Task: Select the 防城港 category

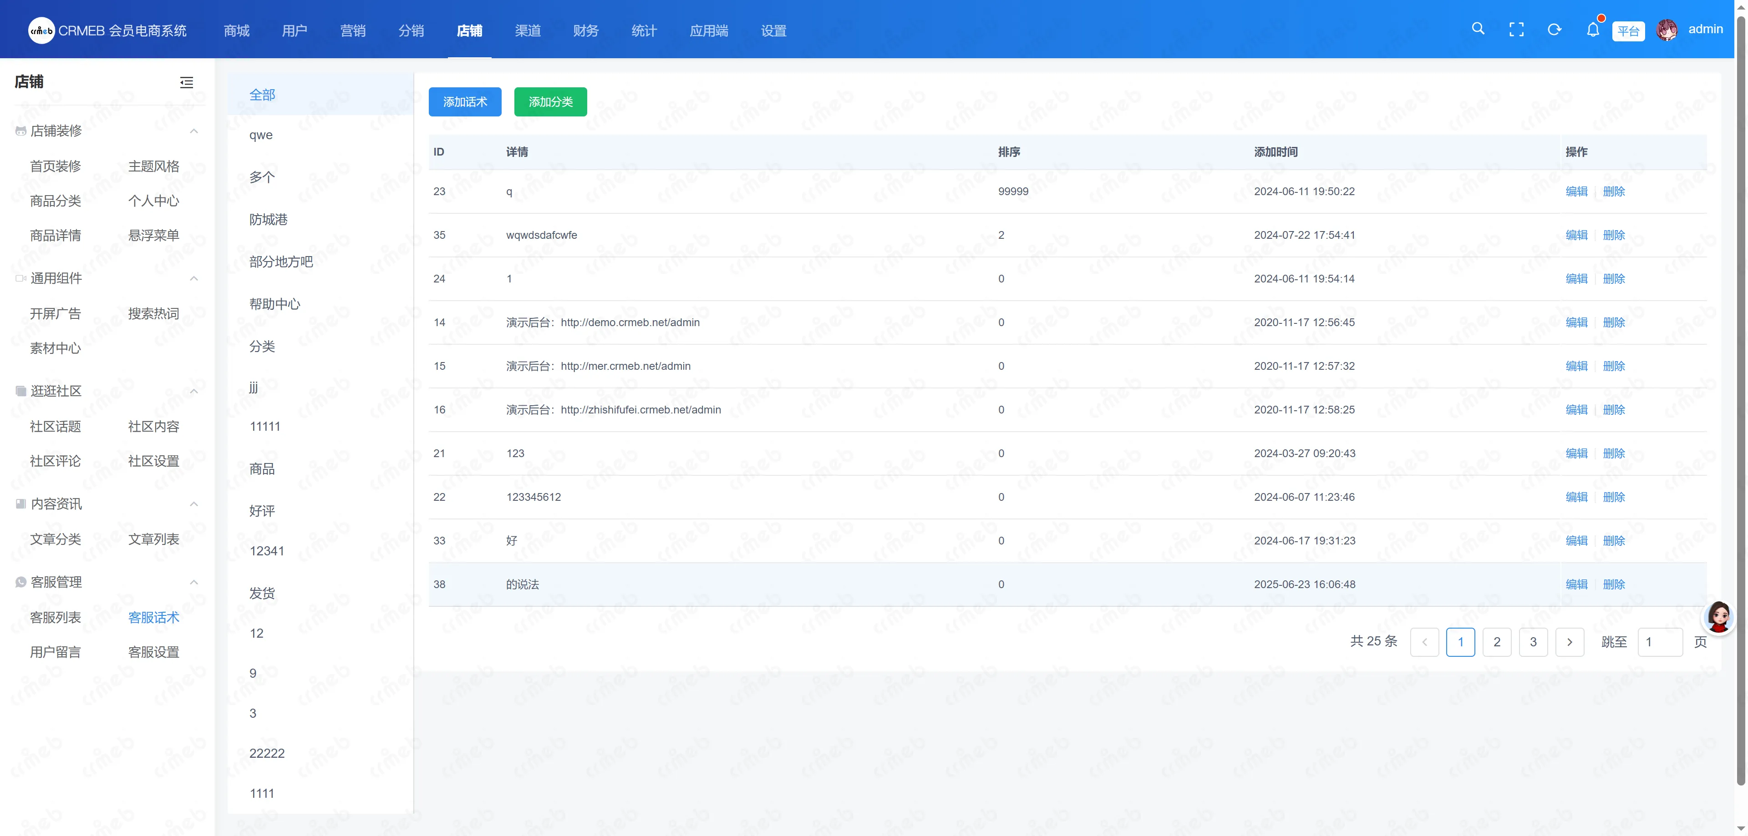Action: point(320,220)
